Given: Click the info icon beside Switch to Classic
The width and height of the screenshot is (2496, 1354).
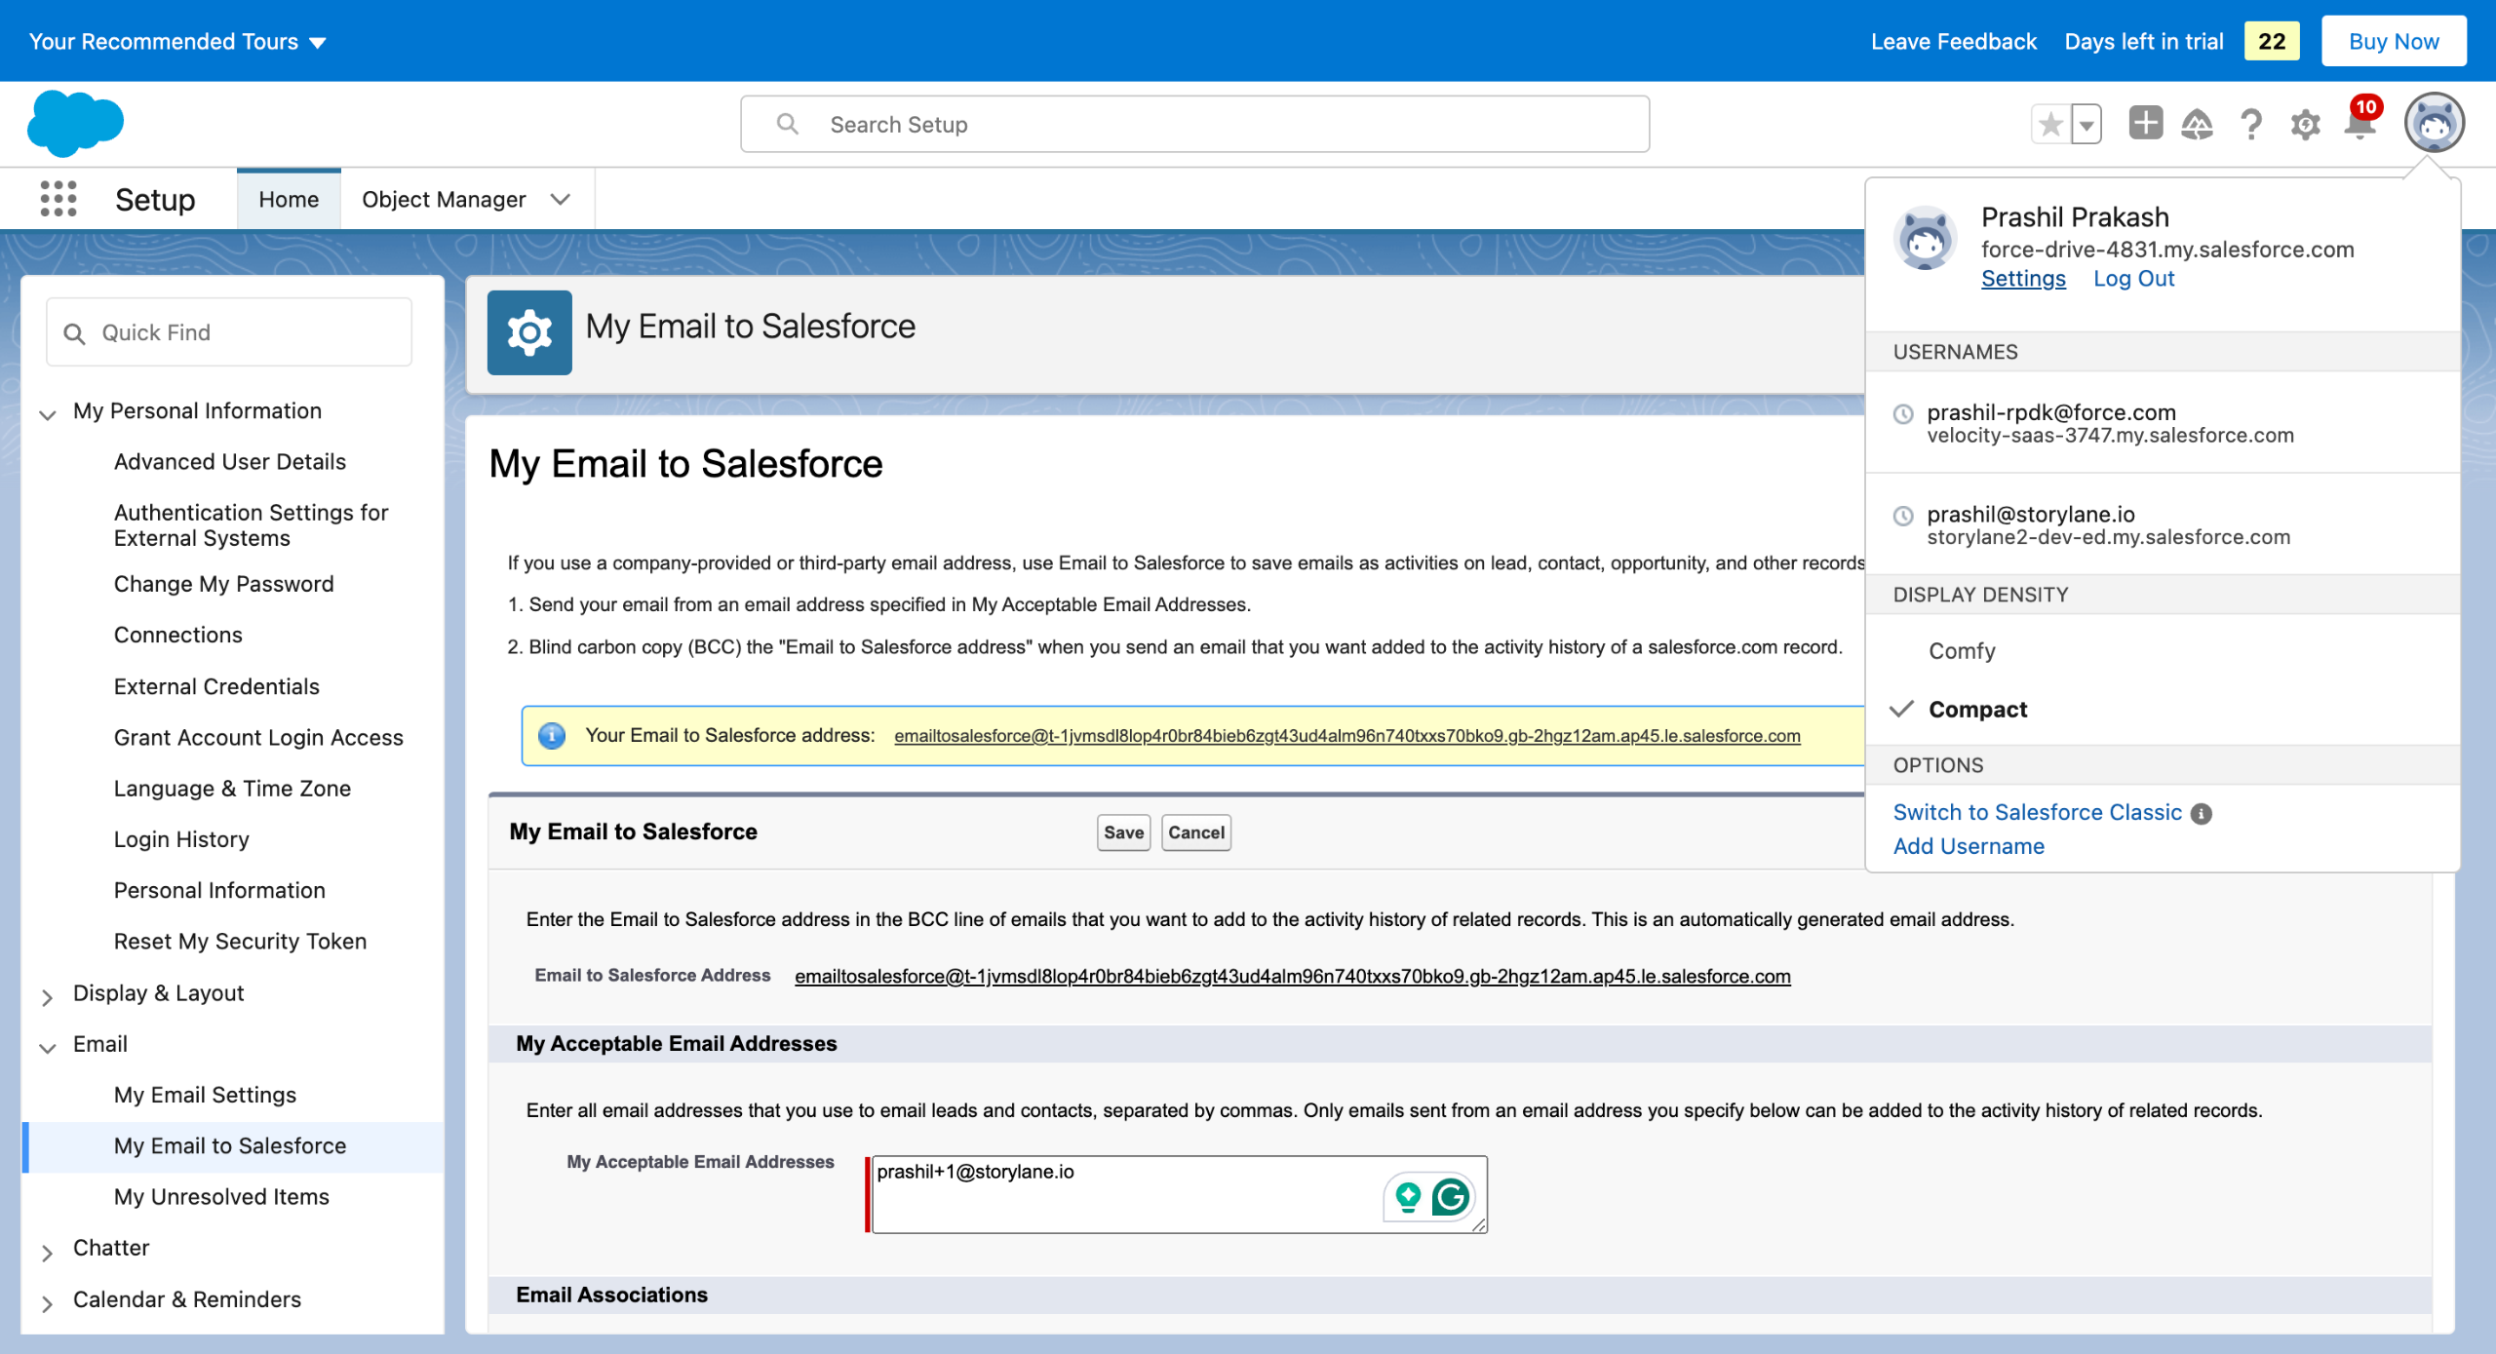Looking at the screenshot, I should click(2202, 814).
